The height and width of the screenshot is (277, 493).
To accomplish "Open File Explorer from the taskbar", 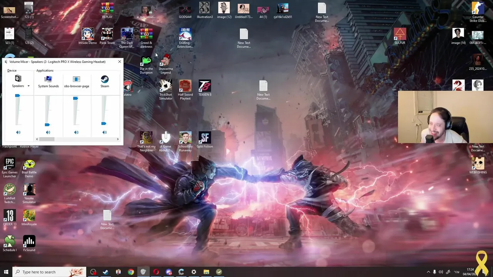I will pyautogui.click(x=206, y=272).
